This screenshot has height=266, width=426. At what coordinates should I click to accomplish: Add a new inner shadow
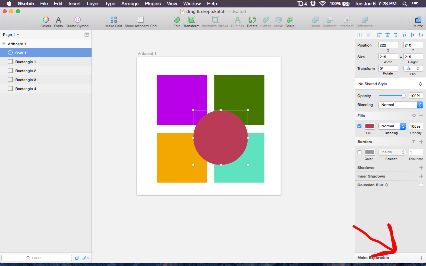[x=421, y=176]
